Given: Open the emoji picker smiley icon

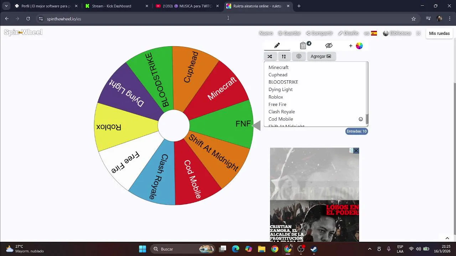Looking at the screenshot, I should coord(361,119).
